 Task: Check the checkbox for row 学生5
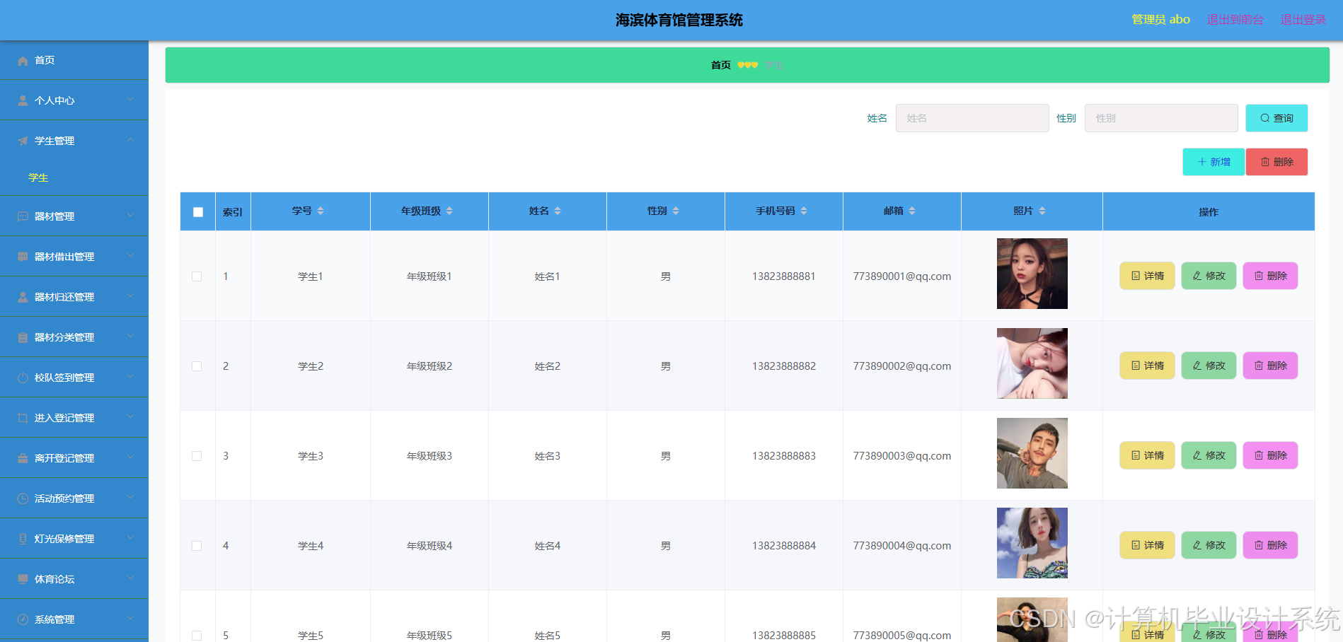click(197, 636)
